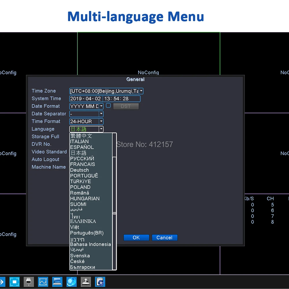Toggle the DST checkbox
The height and width of the screenshot is (289, 289).
[x=108, y=106]
